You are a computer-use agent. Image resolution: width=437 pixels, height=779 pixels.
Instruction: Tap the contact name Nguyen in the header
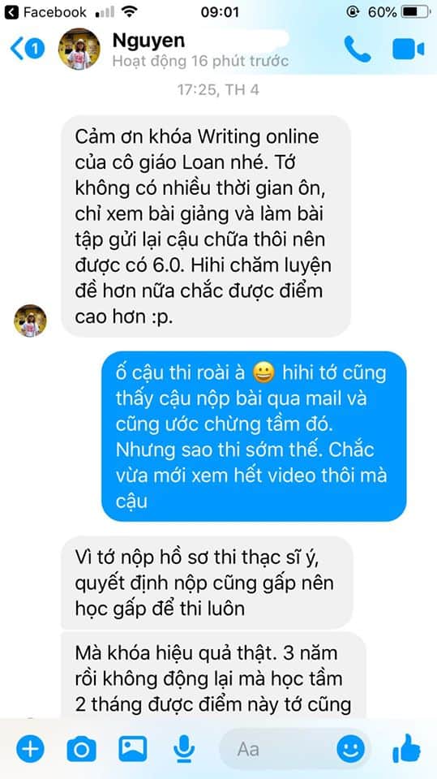[x=148, y=41]
